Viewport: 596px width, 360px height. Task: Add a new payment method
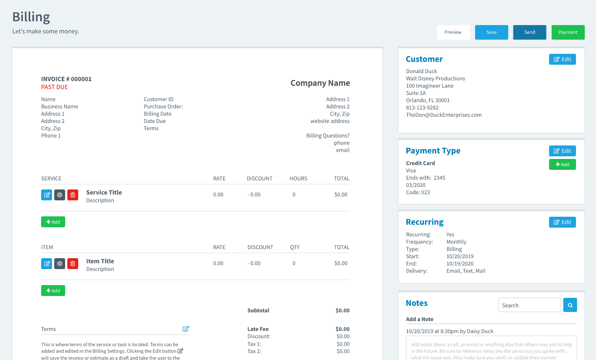point(562,164)
